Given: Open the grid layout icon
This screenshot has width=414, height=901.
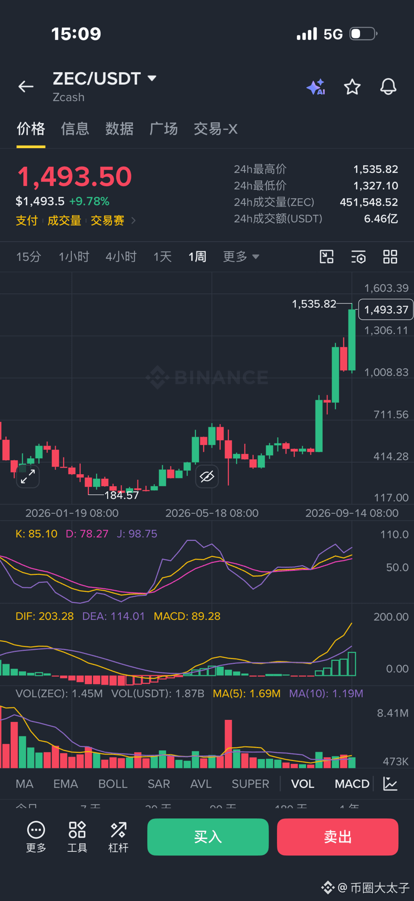Looking at the screenshot, I should click(x=390, y=257).
